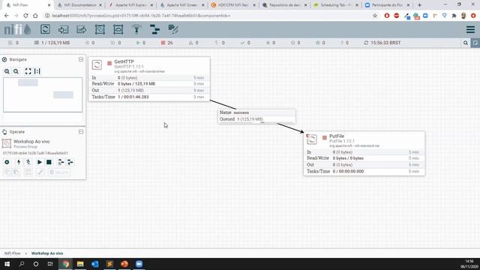480x270 pixels.
Task: Stop the process group with stop button
Action: [x=49, y=162]
